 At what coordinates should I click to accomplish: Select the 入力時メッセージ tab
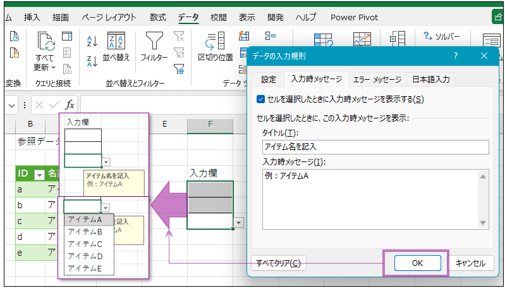[x=316, y=79]
